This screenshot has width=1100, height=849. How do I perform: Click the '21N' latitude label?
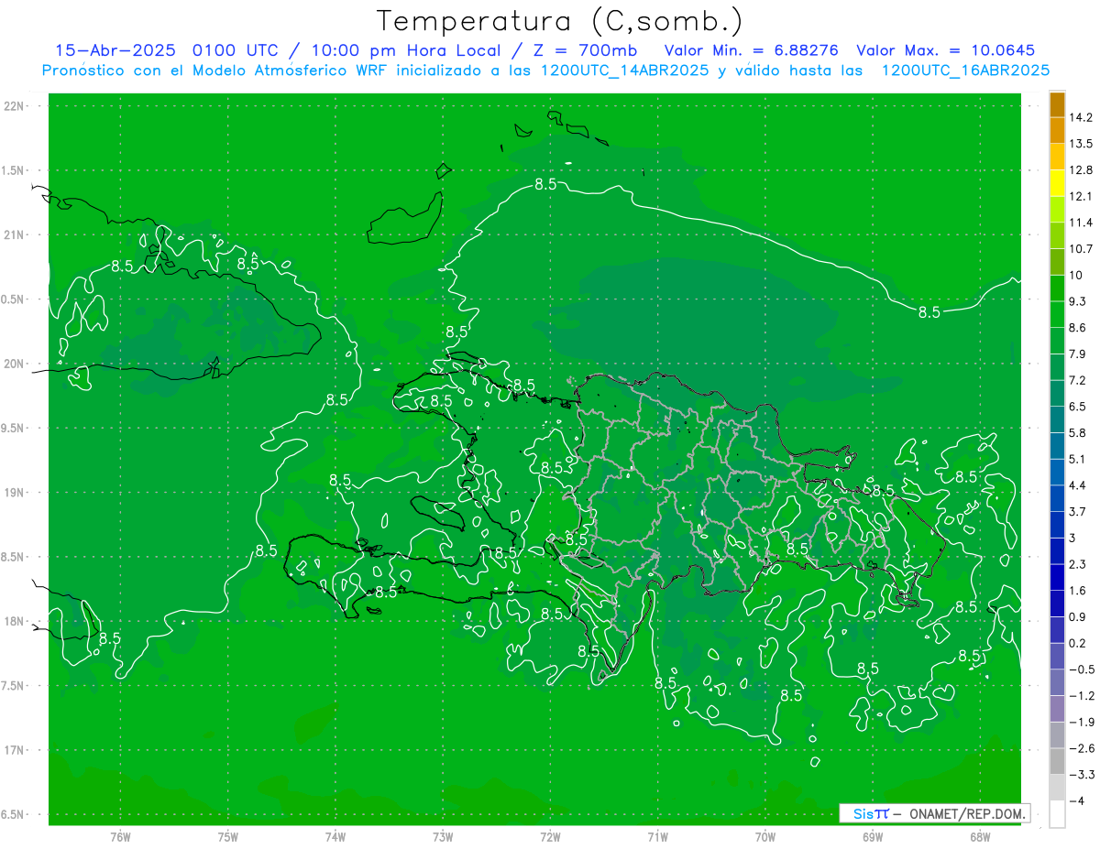pyautogui.click(x=15, y=234)
